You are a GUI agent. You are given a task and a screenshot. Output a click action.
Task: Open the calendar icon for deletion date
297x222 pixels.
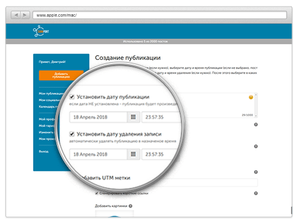[x=133, y=154]
